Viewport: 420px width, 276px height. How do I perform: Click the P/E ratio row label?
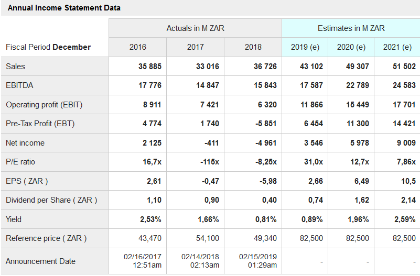[x=20, y=162]
